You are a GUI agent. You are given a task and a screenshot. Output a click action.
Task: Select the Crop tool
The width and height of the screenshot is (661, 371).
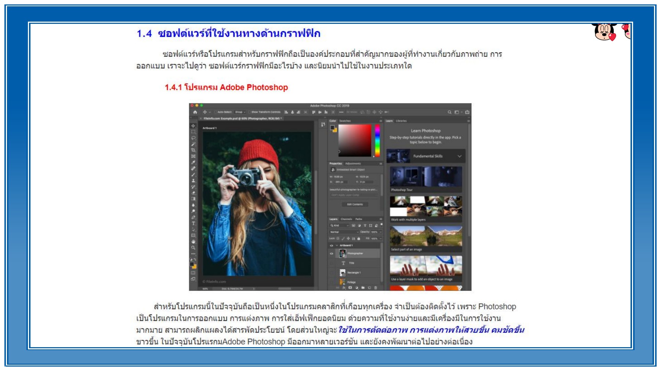[193, 150]
